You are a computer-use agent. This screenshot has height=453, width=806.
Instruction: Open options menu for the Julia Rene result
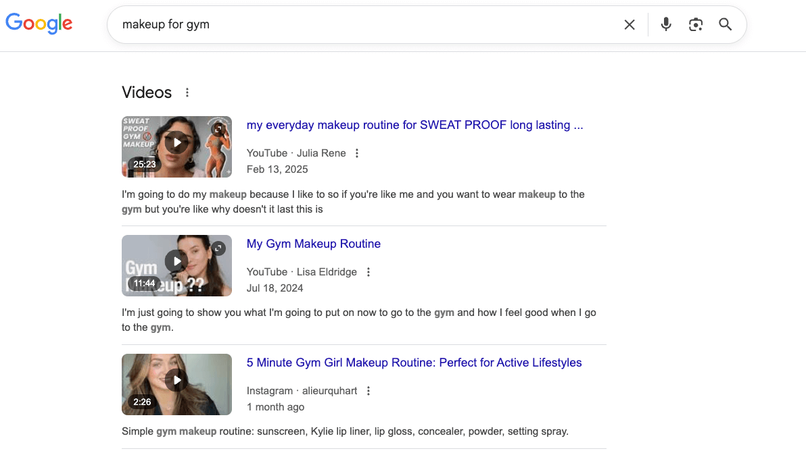point(357,153)
